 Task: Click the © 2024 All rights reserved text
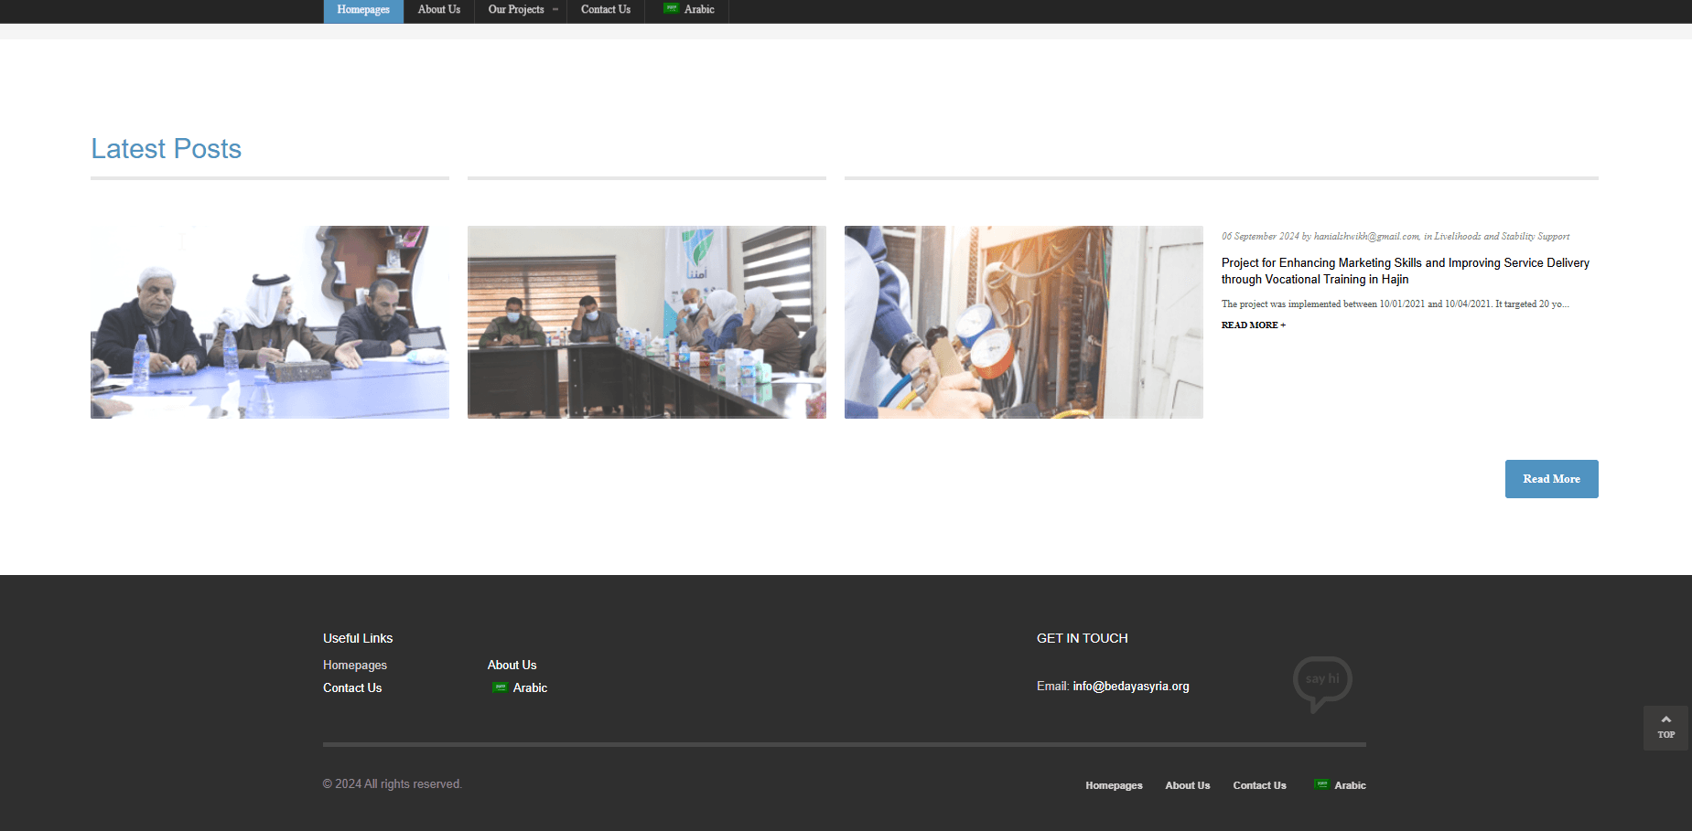coord(393,784)
